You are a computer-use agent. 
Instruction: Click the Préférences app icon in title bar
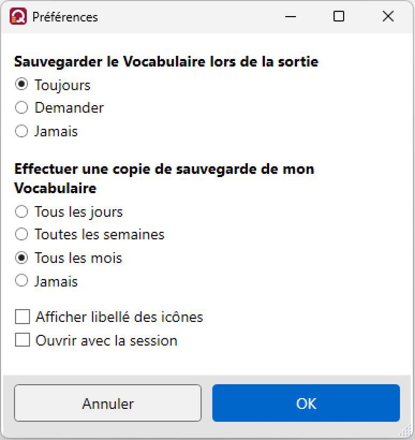pos(18,16)
